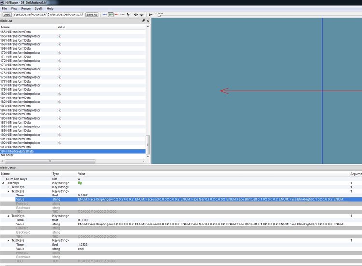Click the link icon beside 172 NiTransformInterpolator
Screen dimensions: 362x266
tap(59, 61)
